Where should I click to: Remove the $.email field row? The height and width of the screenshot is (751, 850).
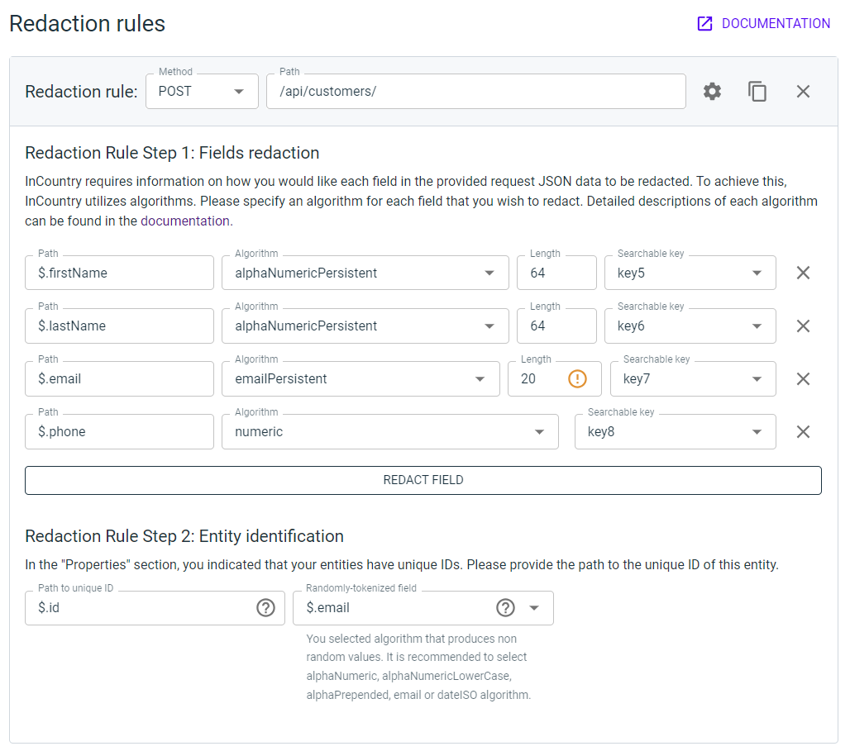pyautogui.click(x=803, y=378)
